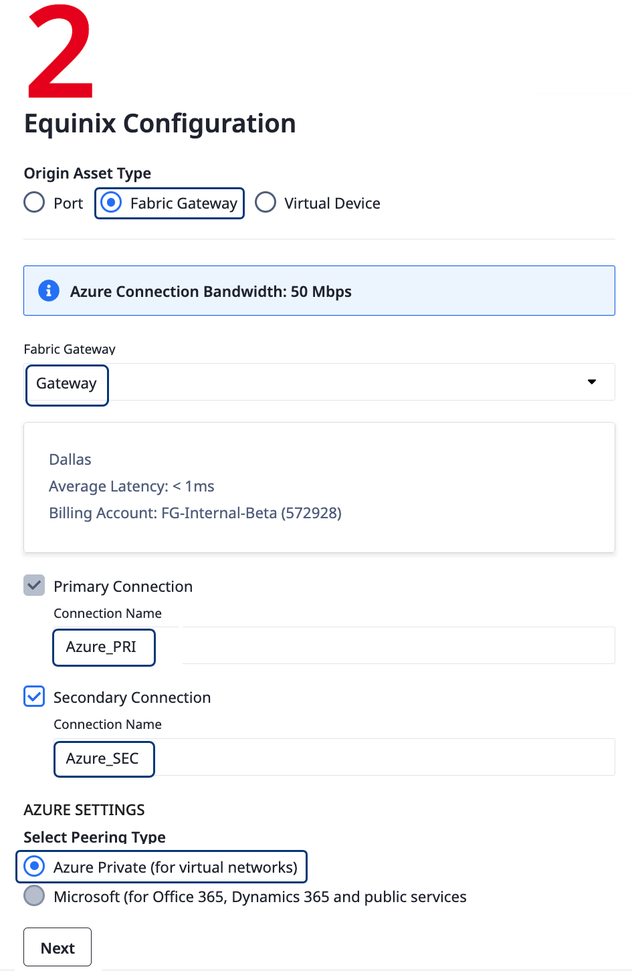Select the Port radio button

(34, 203)
